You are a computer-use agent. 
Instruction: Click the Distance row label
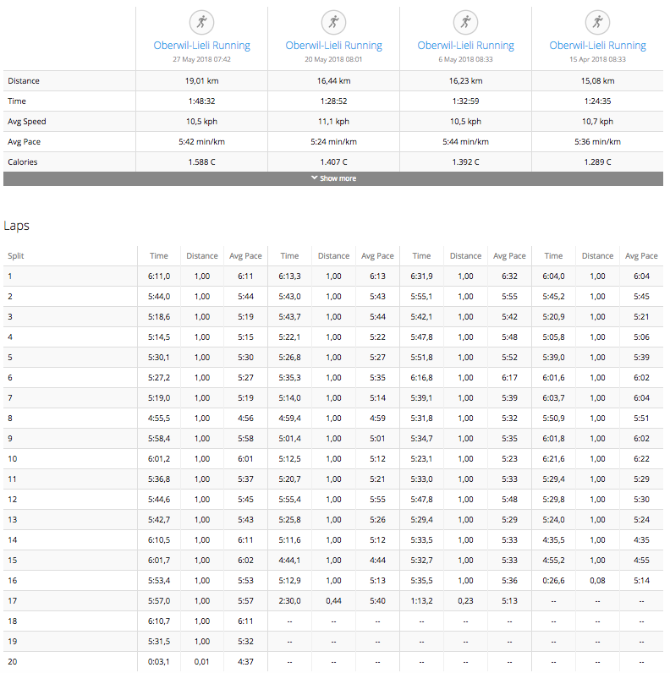(x=24, y=80)
